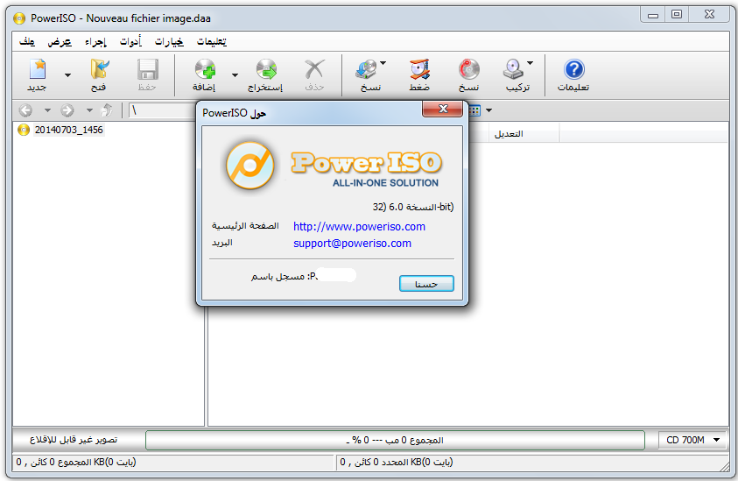738x481 pixels.
Task: Click the البريد label
Action: coord(222,243)
